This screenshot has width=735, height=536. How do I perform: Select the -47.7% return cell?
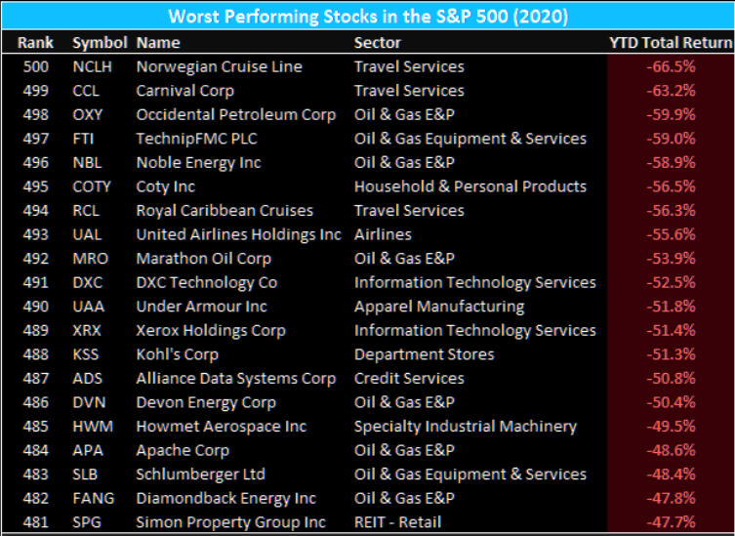point(670,522)
